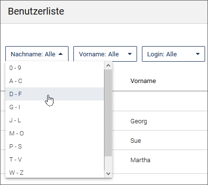This screenshot has height=185, width=208.
Task: Select the W - Z option
Action: click(x=54, y=172)
